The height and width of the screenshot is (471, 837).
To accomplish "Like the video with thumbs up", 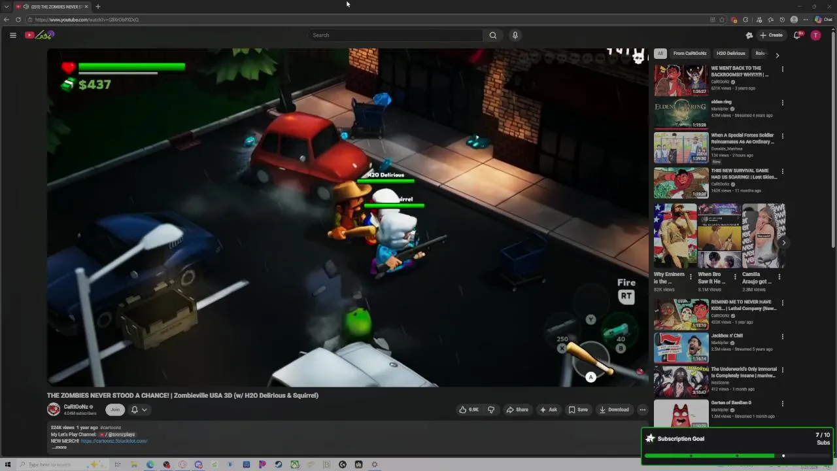I will click(x=469, y=410).
